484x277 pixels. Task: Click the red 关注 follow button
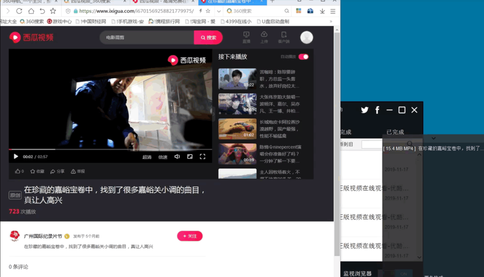pos(190,236)
